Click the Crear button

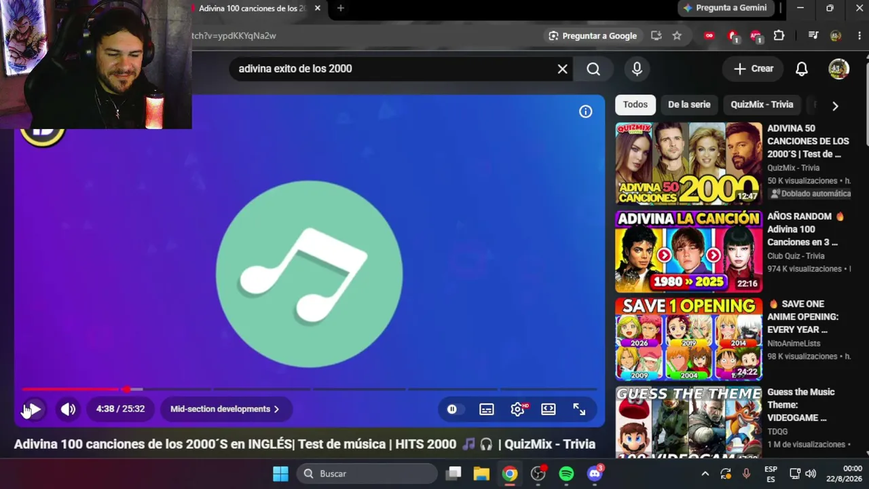754,69
